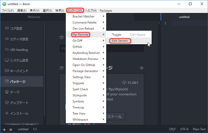Click the アップデート cloud download icon

tap(7, 102)
